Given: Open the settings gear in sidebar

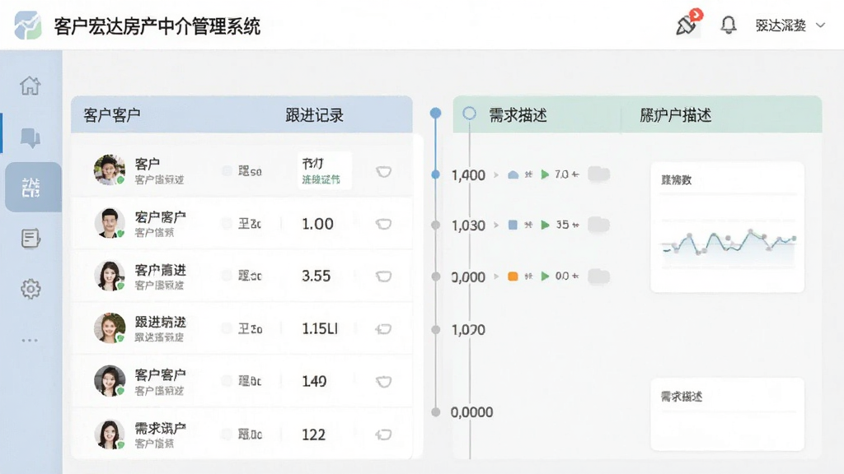Looking at the screenshot, I should point(30,289).
